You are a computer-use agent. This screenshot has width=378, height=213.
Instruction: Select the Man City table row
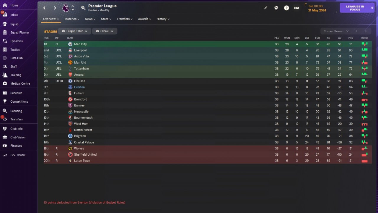[x=208, y=44]
